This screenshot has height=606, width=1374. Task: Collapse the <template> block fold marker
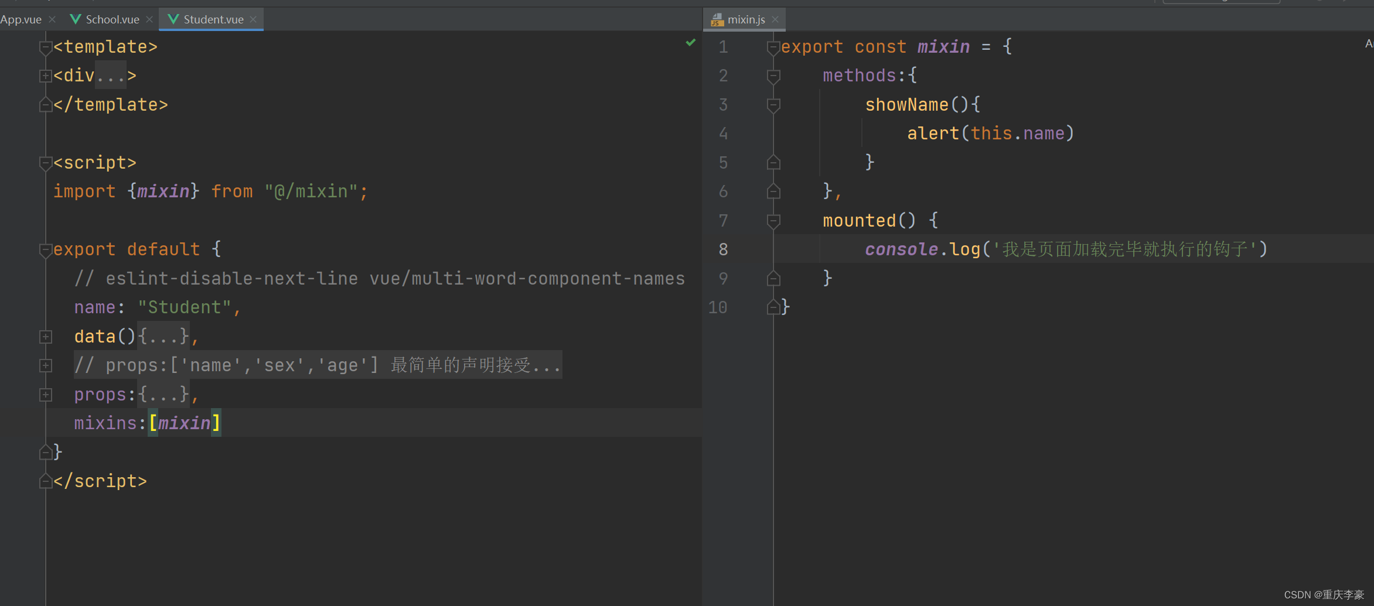46,47
